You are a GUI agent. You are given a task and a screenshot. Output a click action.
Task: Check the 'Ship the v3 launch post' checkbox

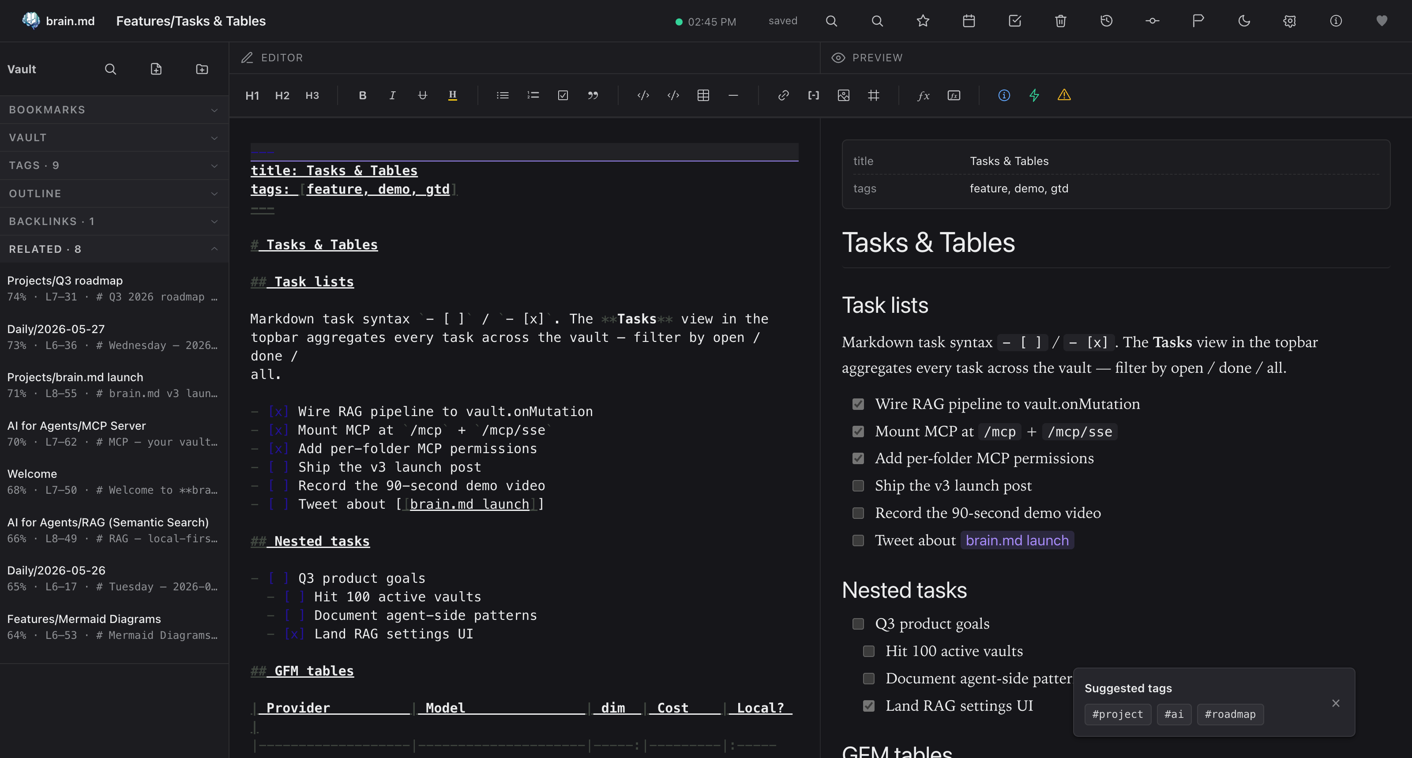coord(858,486)
